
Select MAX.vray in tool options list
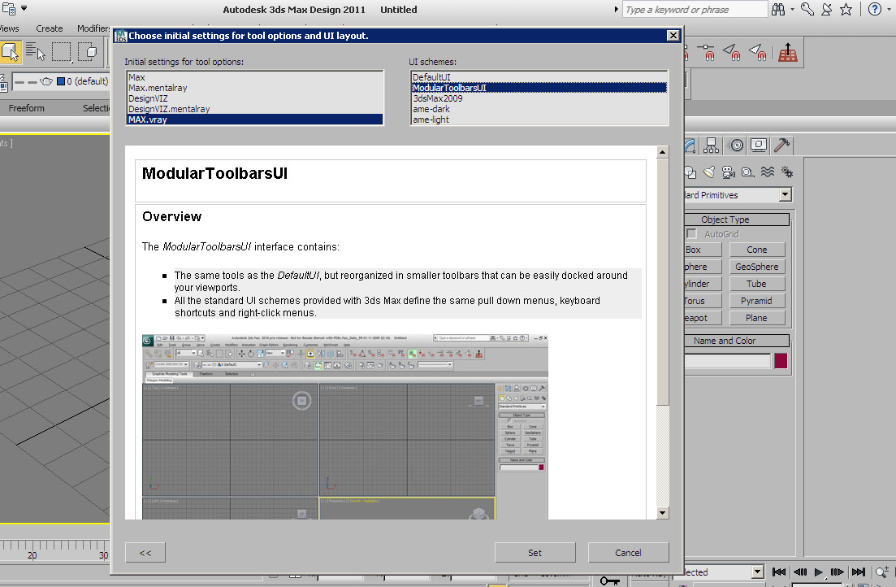click(255, 119)
